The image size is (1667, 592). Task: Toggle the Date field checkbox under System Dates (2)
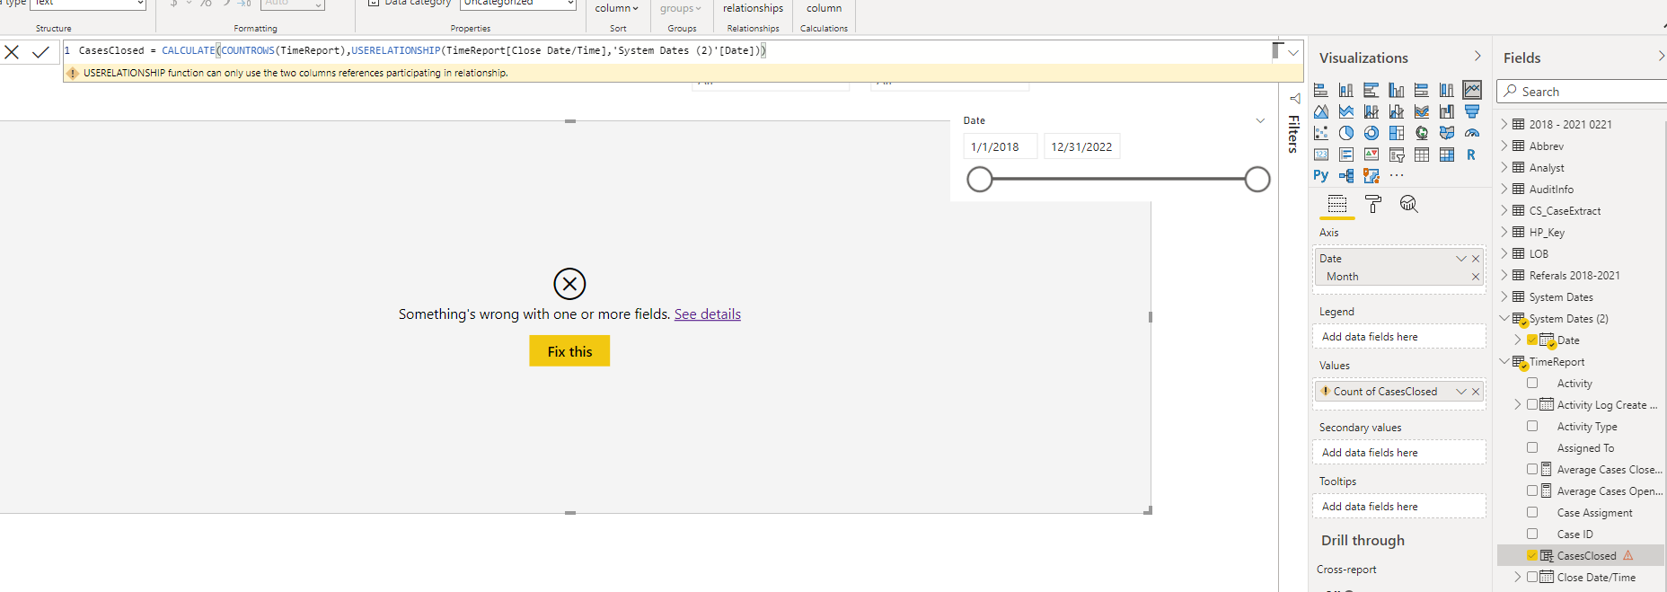[1532, 340]
